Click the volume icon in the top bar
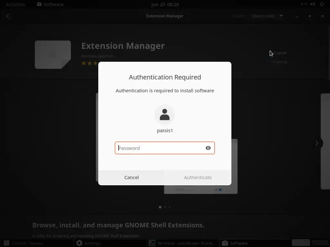The width and height of the screenshot is (330, 247). [x=313, y=4]
